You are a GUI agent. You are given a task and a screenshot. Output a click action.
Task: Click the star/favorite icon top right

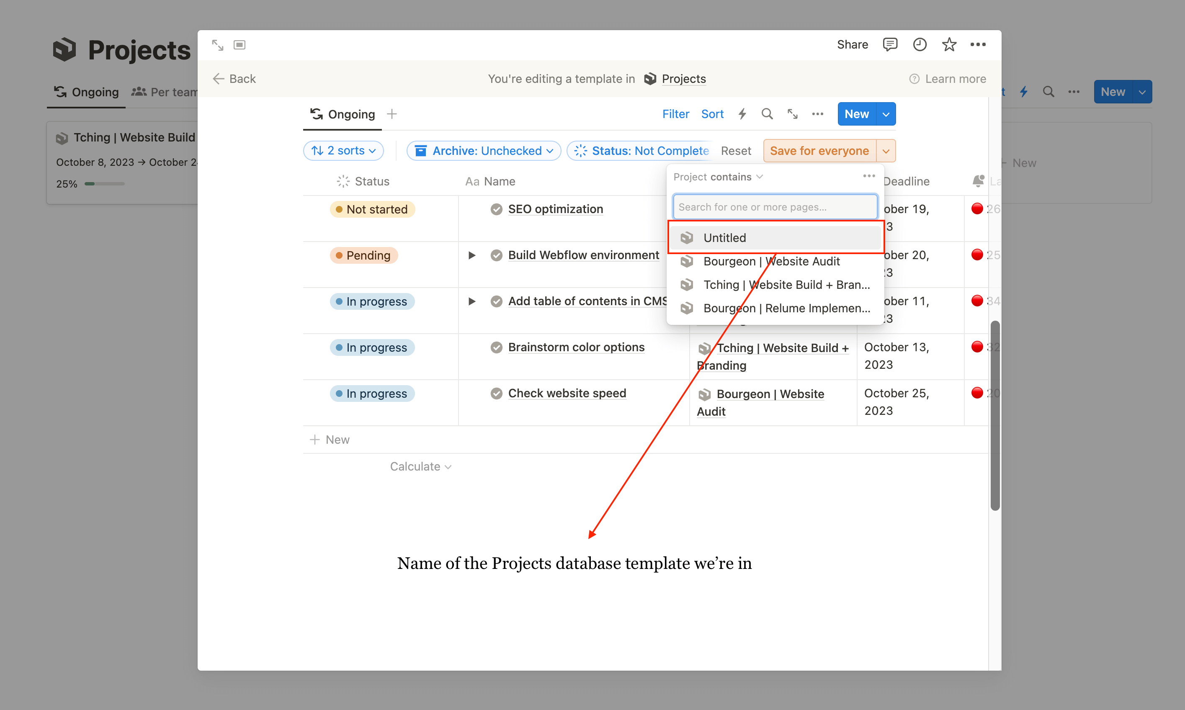click(948, 44)
